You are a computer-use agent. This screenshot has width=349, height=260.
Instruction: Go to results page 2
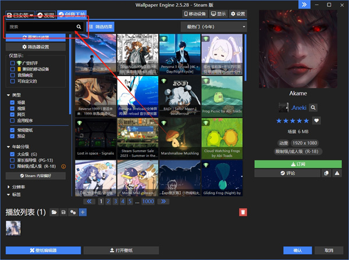click(x=108, y=201)
